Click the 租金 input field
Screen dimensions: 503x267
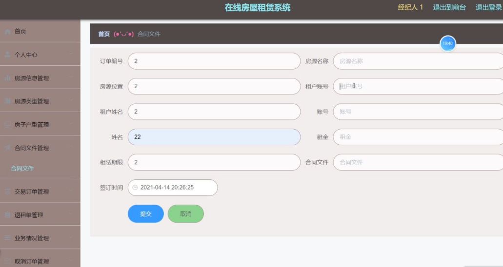[418, 137]
